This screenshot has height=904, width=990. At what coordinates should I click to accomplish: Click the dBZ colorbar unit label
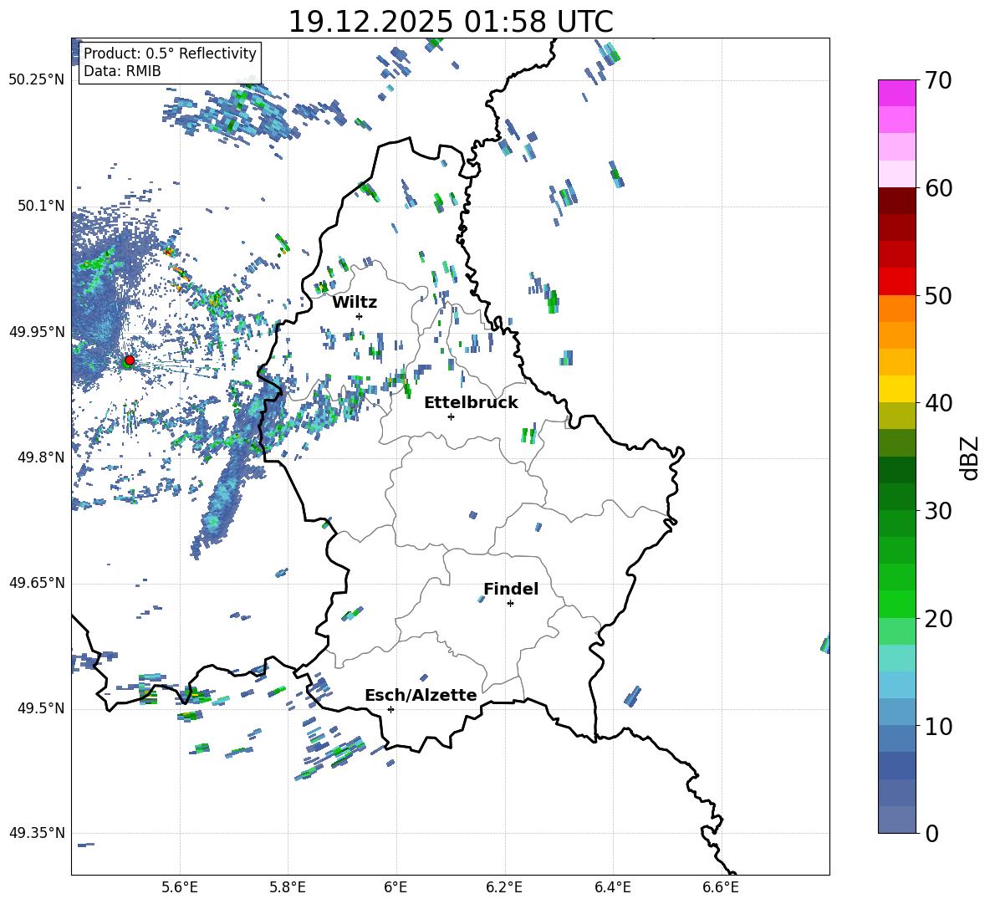pyautogui.click(x=970, y=458)
